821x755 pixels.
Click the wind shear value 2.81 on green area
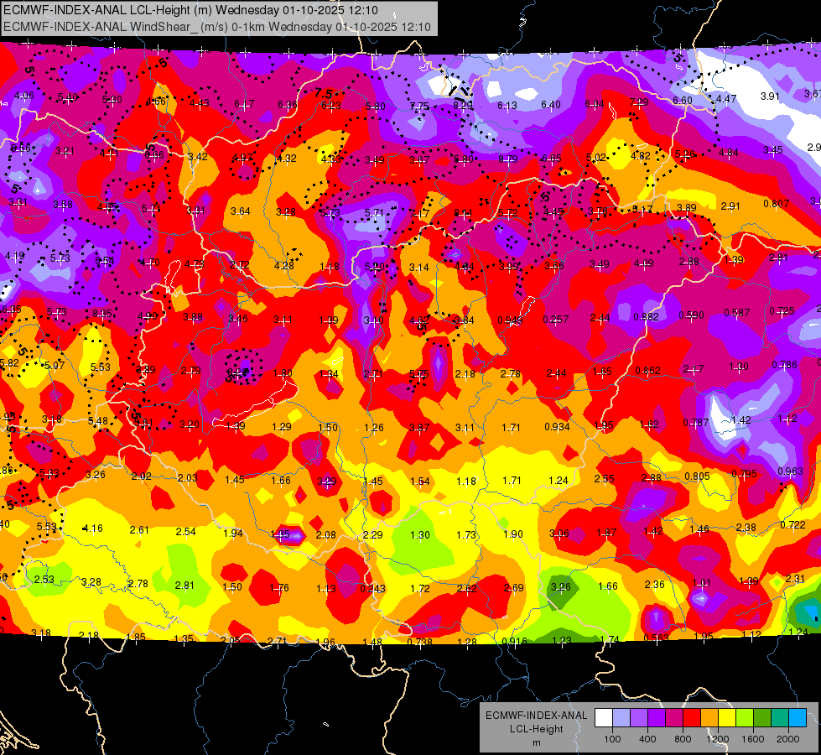point(184,586)
